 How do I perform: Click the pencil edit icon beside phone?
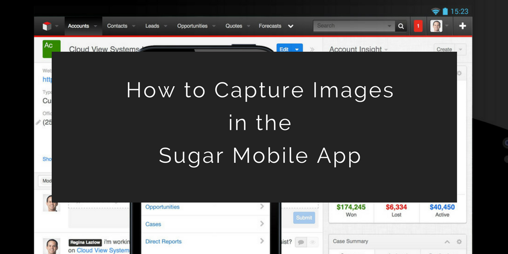click(38, 123)
